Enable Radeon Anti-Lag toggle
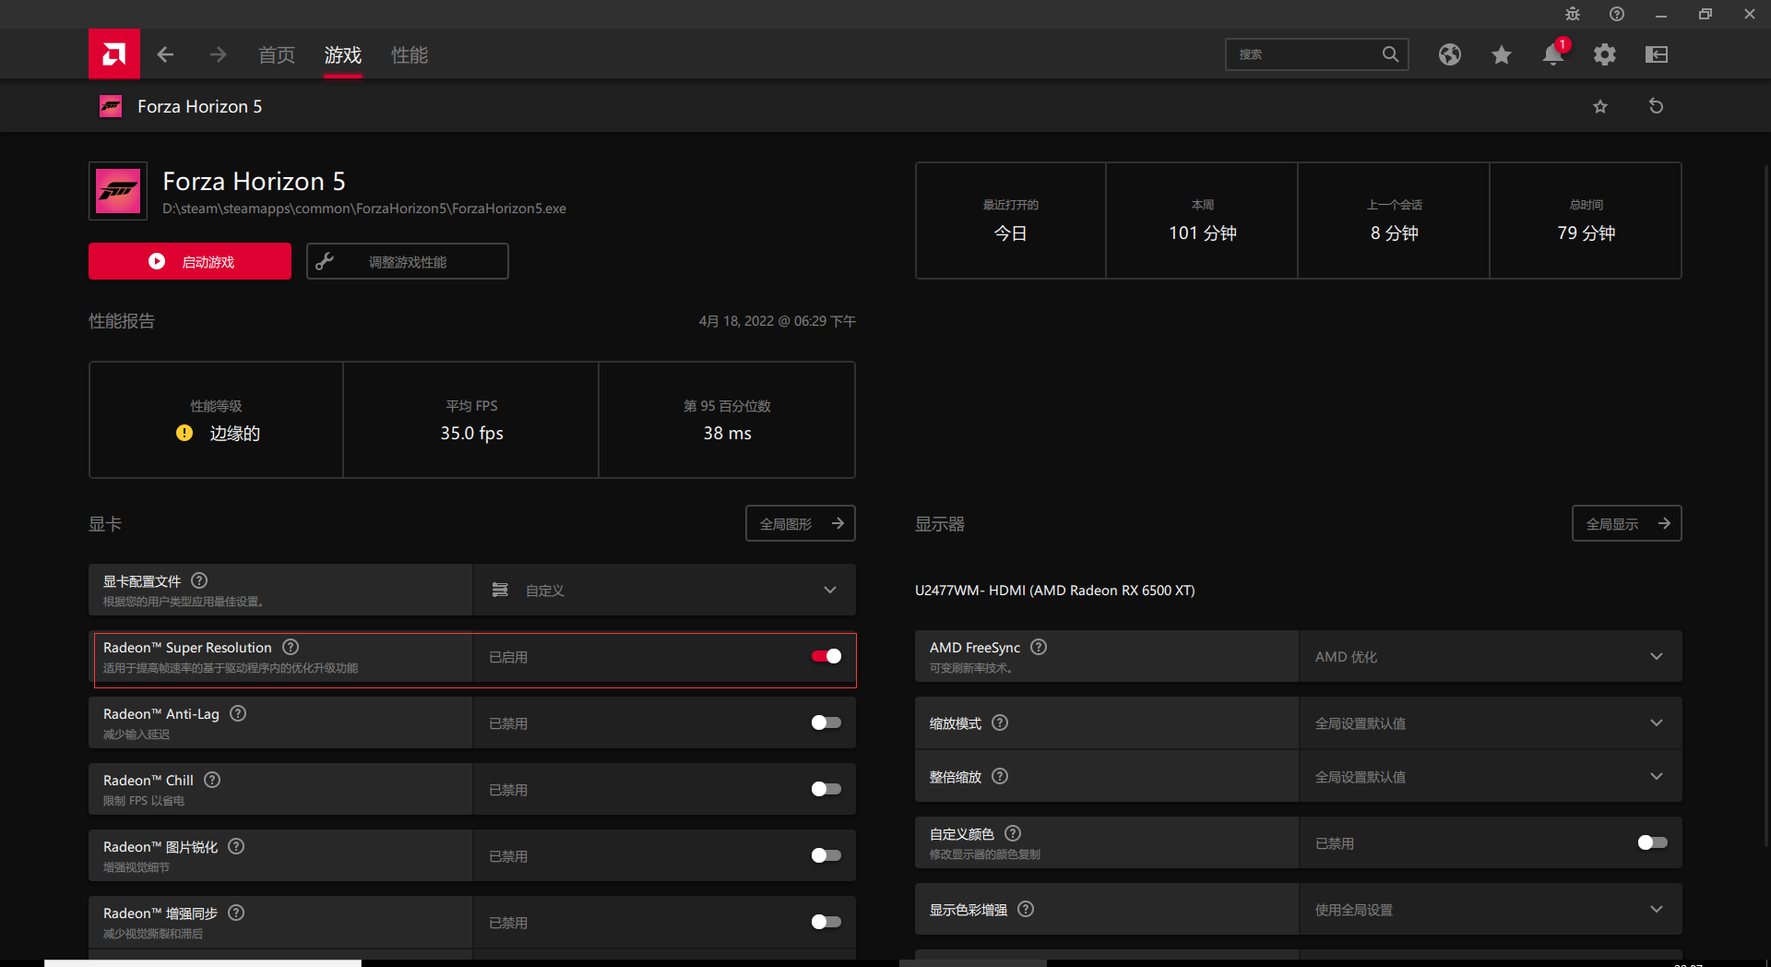The image size is (1771, 967). click(826, 722)
